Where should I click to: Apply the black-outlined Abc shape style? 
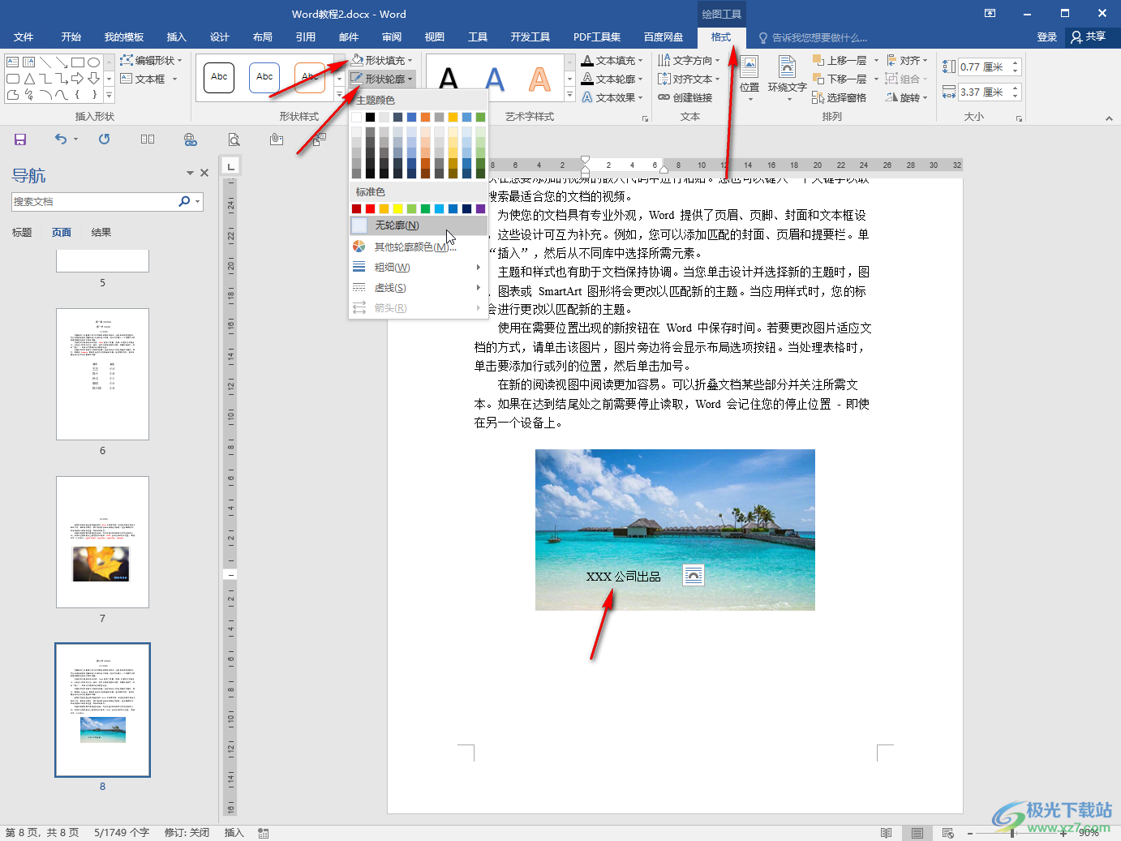coord(219,78)
